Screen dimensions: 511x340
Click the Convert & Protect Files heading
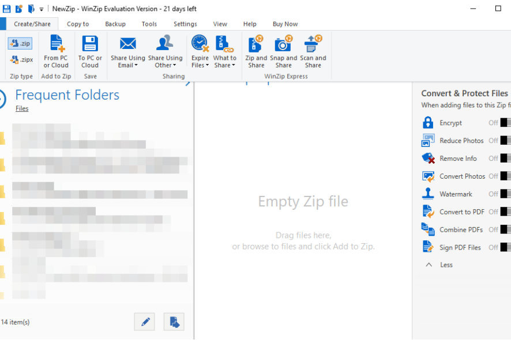coord(464,93)
